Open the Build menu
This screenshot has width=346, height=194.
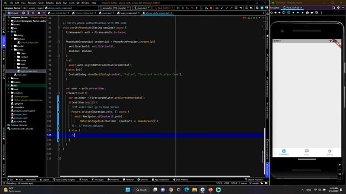tap(58, 3)
